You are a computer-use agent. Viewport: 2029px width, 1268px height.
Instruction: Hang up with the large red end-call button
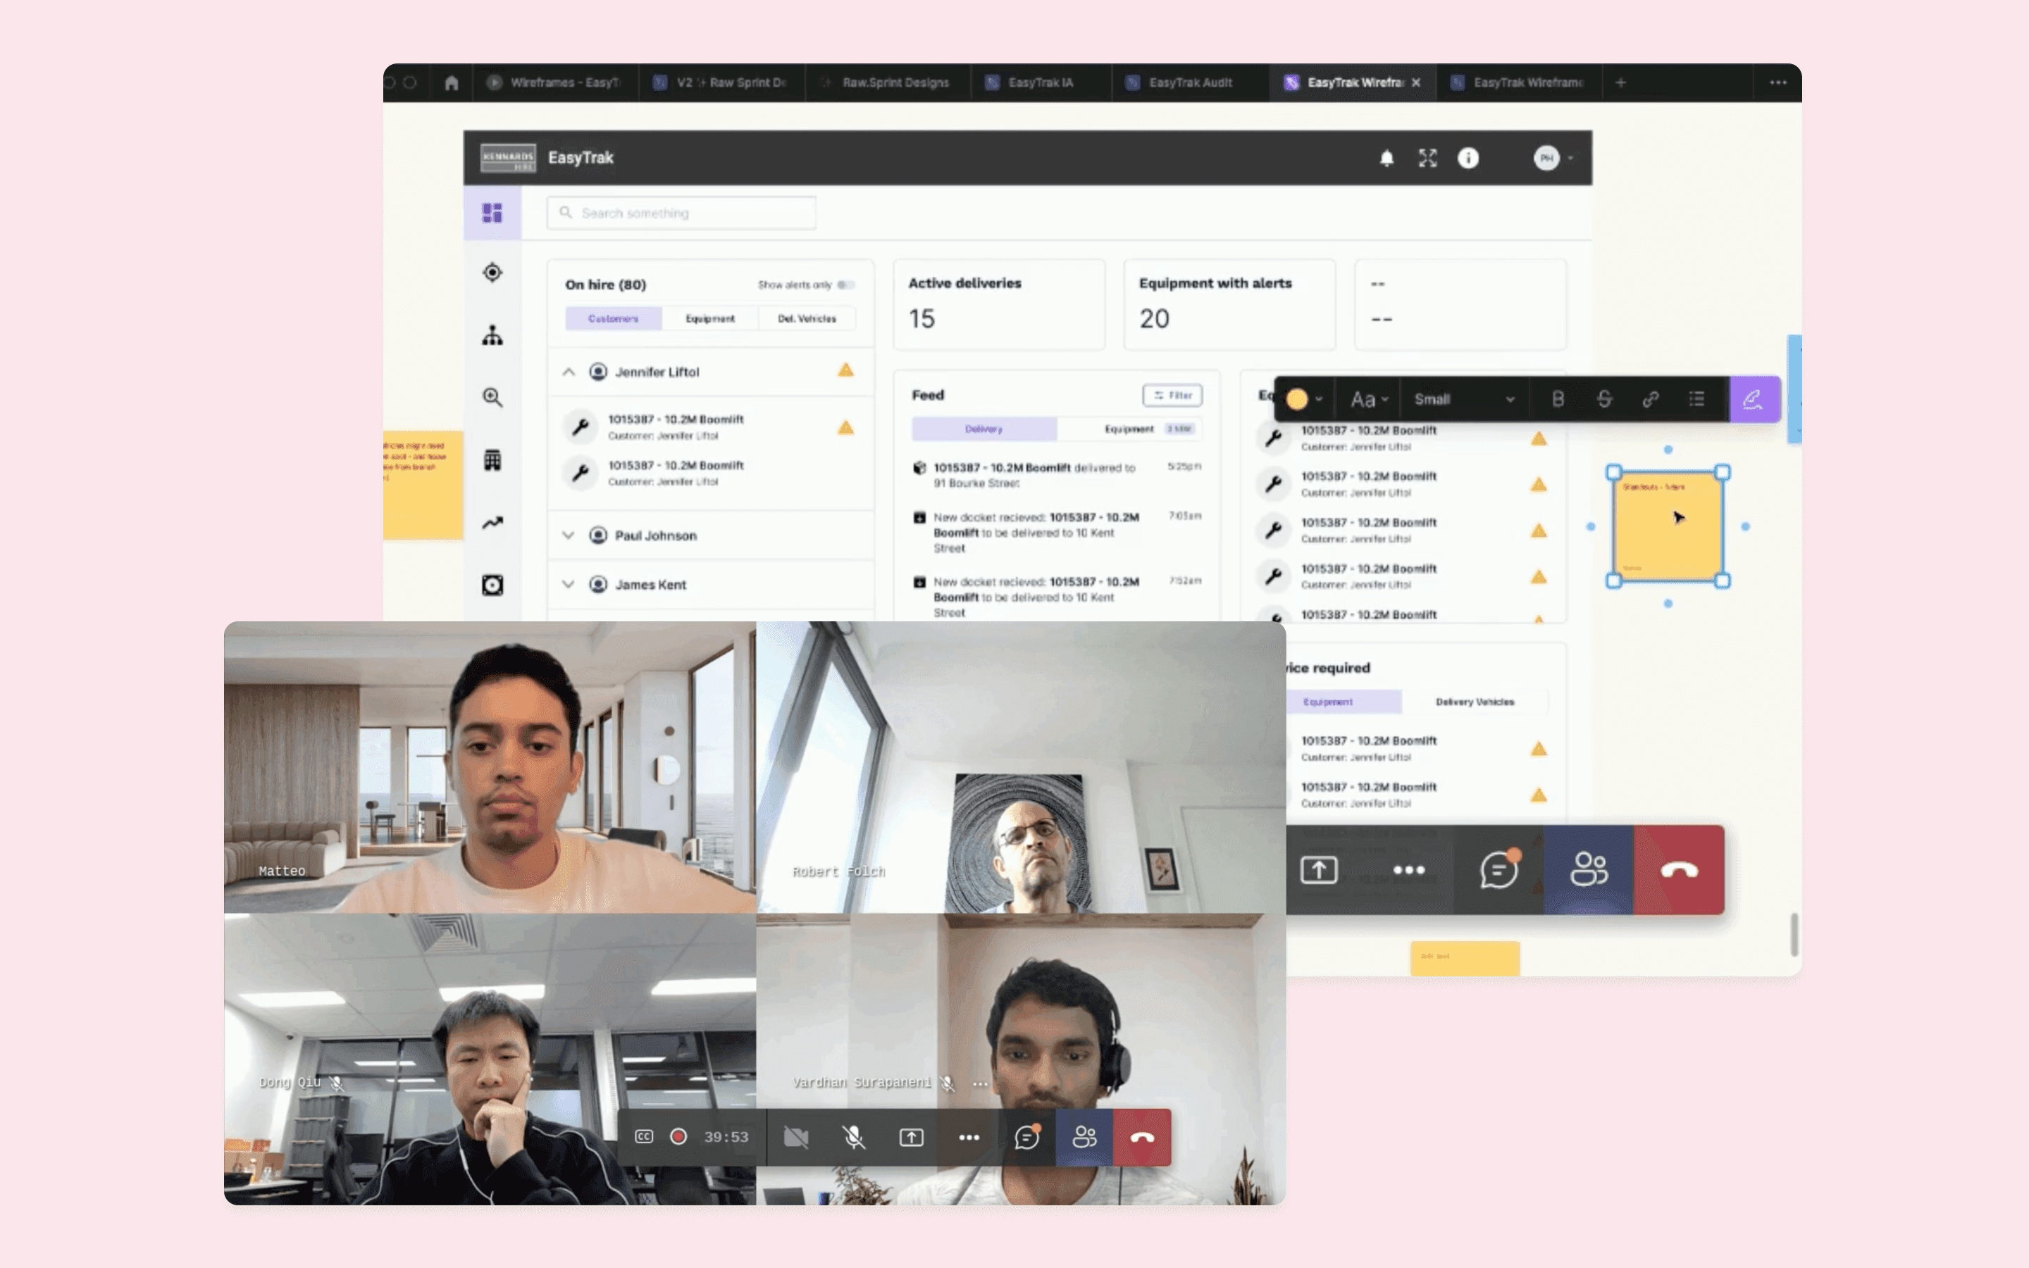click(1679, 870)
